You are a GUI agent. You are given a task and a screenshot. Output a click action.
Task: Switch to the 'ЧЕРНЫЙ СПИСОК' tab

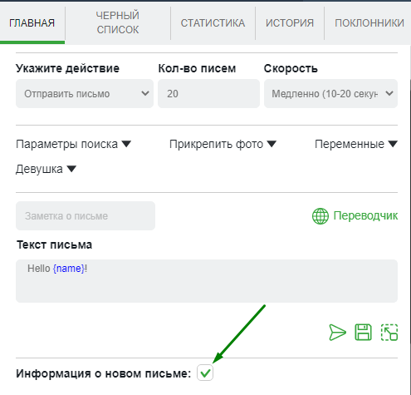(x=118, y=22)
